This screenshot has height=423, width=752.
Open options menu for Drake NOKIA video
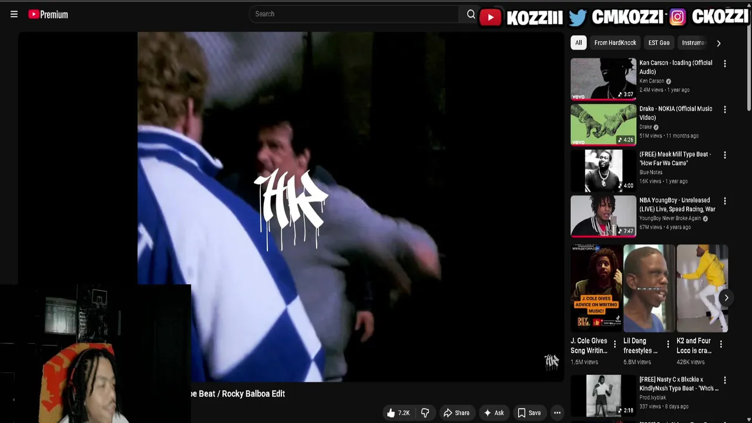pyautogui.click(x=724, y=109)
